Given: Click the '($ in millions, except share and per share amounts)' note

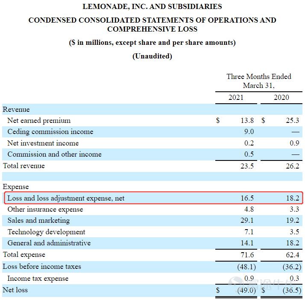Looking at the screenshot, I should click(x=152, y=43).
